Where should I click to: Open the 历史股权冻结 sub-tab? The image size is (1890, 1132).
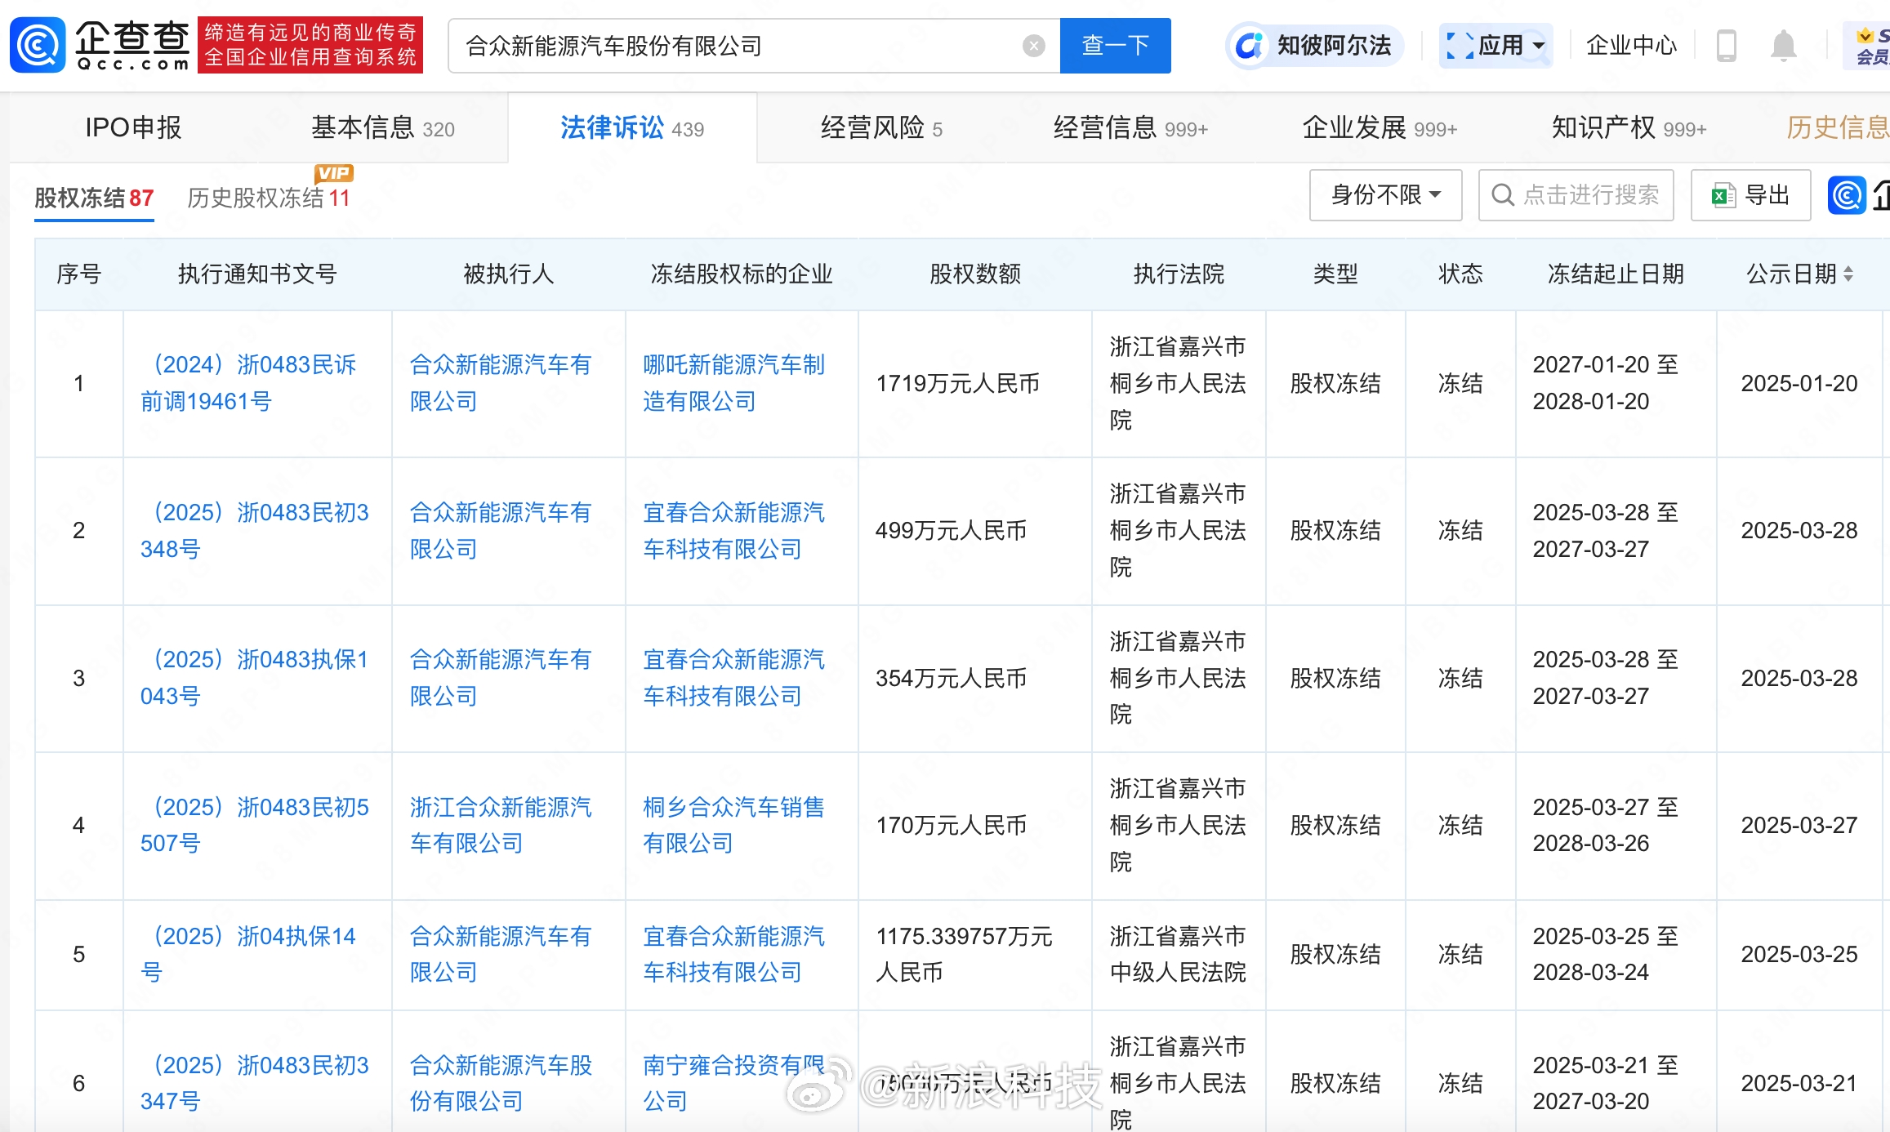pos(268,198)
